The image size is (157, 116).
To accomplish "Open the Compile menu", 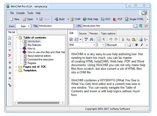I will (20, 13).
